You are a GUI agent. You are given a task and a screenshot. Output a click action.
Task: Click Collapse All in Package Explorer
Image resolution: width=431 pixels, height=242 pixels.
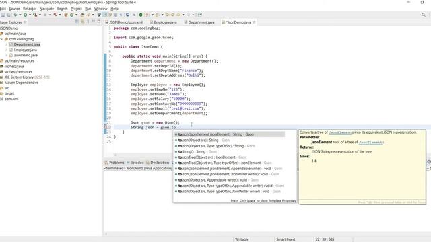77,22
